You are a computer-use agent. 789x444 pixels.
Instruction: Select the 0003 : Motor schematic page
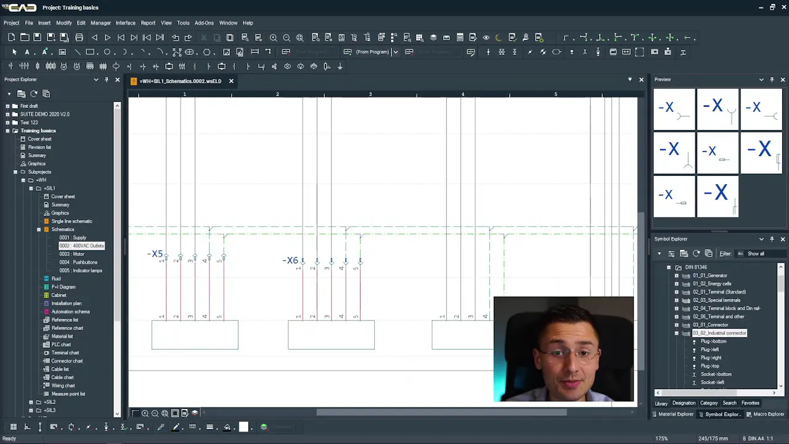click(72, 254)
